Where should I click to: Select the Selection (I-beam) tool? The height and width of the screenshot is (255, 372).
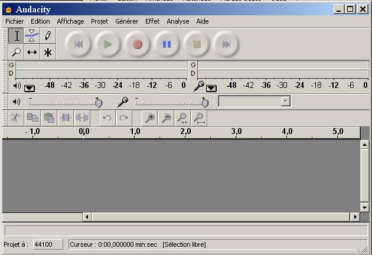tap(17, 36)
